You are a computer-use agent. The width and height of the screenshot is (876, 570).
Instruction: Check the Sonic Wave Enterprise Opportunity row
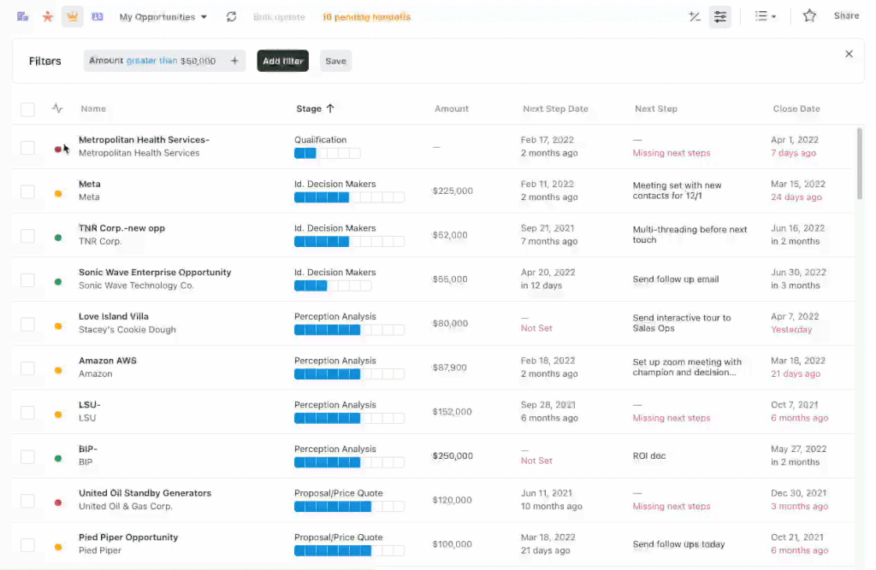pyautogui.click(x=27, y=279)
